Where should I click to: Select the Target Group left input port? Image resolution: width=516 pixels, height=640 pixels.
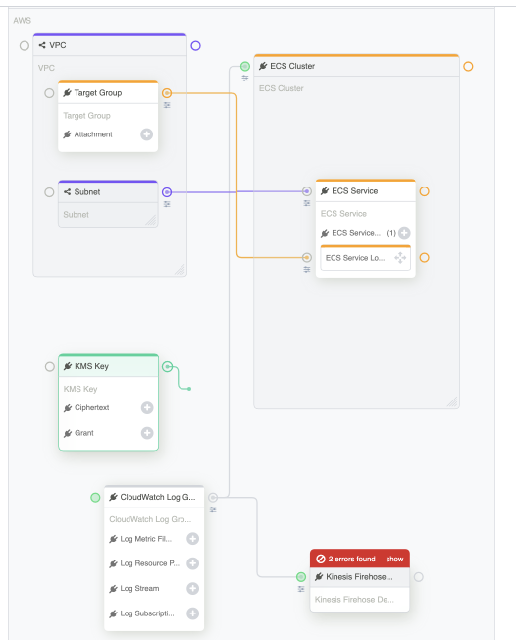tap(49, 93)
